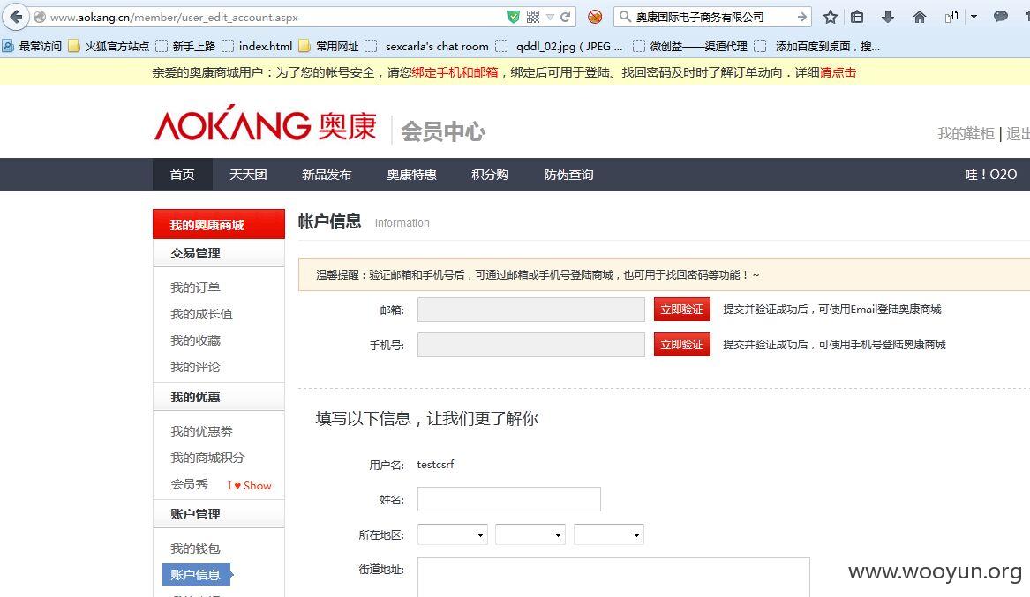Screen dimensions: 1030x597
Task: Open the 常用网址 bookmark folder
Action: click(329, 46)
